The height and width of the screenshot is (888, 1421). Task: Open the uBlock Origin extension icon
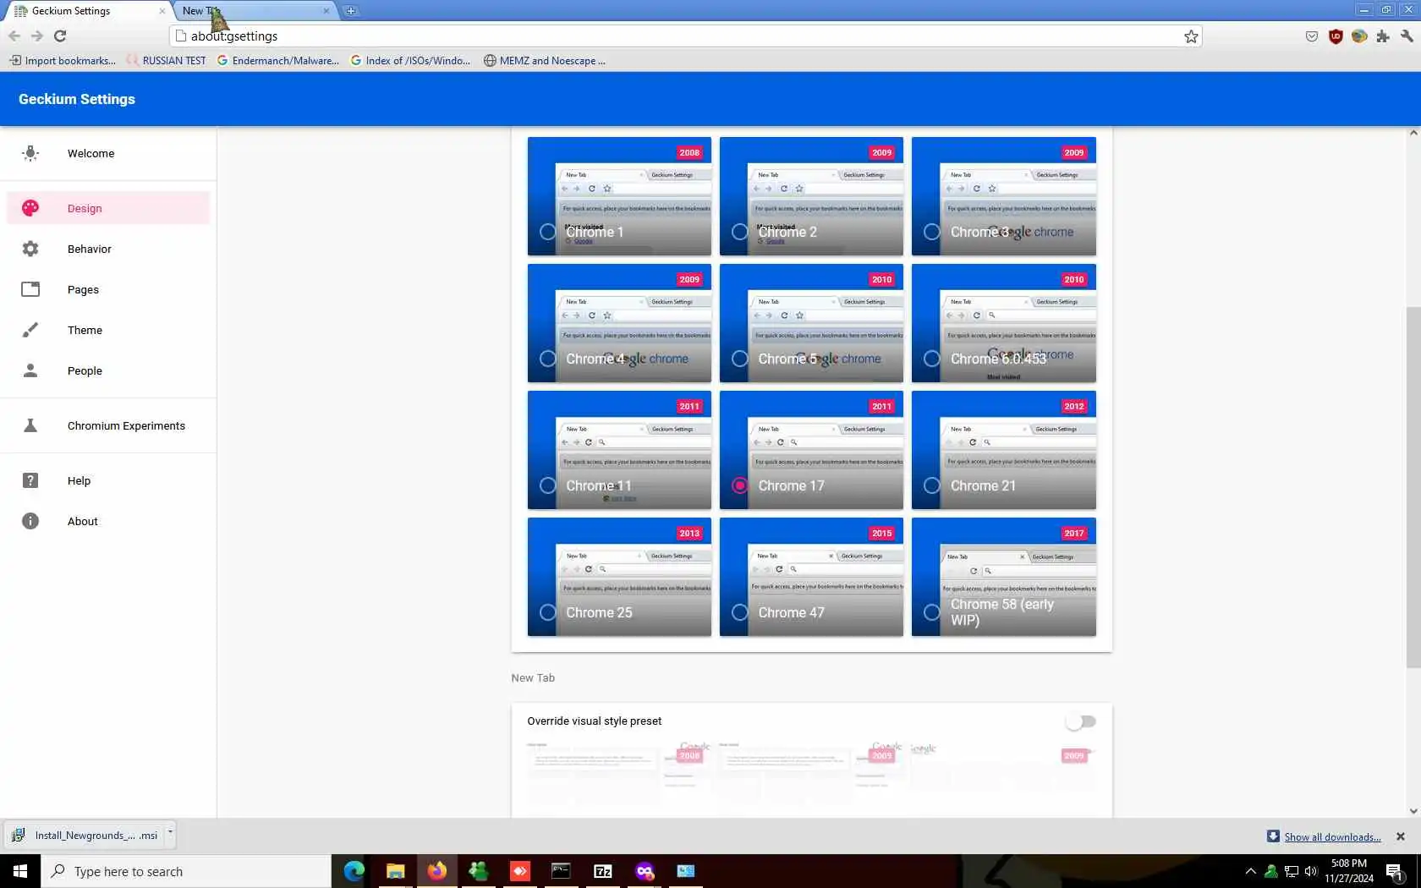click(x=1336, y=36)
